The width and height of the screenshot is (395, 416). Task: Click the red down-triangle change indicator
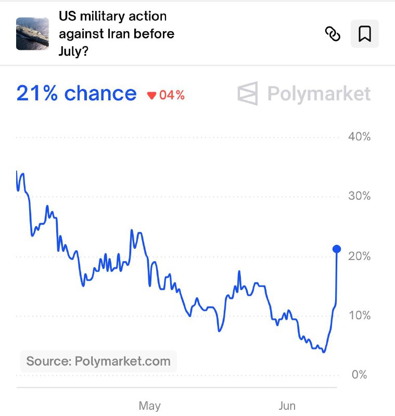pos(151,96)
